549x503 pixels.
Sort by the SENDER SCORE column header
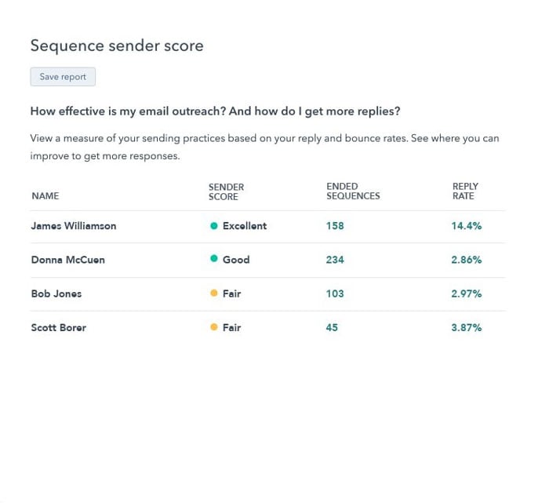[x=226, y=191]
